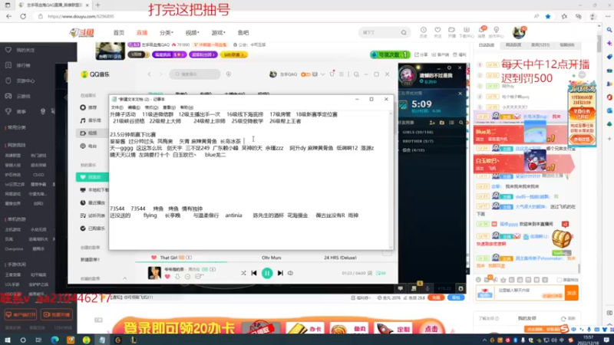Cancel the LoL queue timer
This screenshot has height=345, width=614.
460,94
